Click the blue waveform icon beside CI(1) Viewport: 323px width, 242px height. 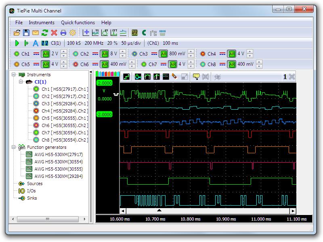pos(45,43)
